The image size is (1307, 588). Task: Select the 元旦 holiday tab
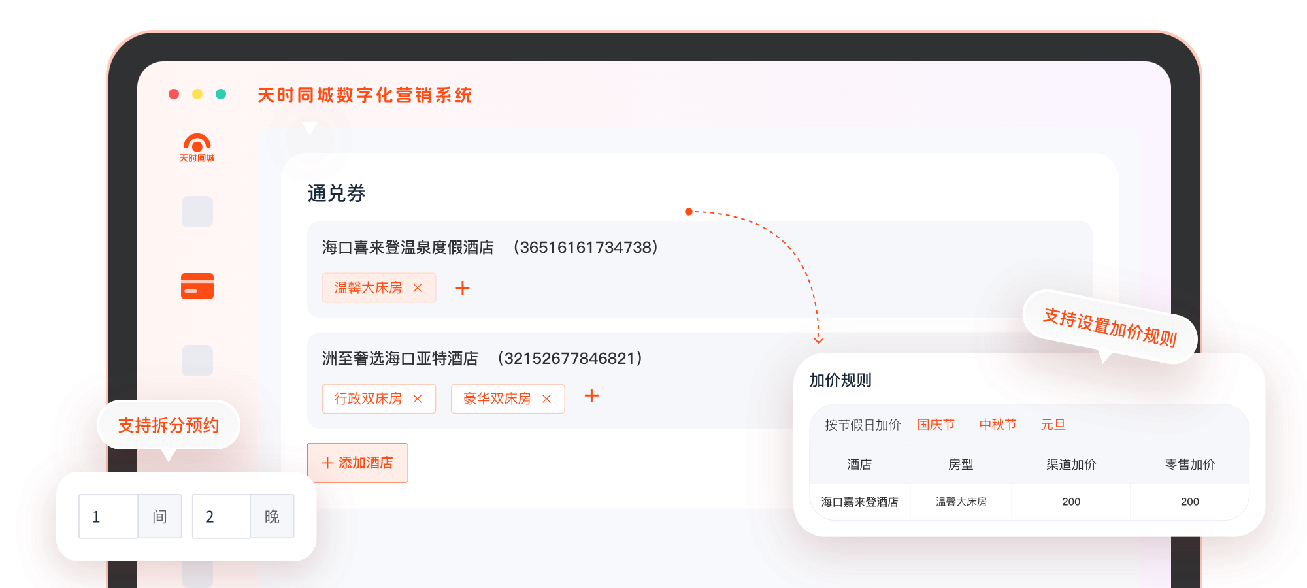1053,425
